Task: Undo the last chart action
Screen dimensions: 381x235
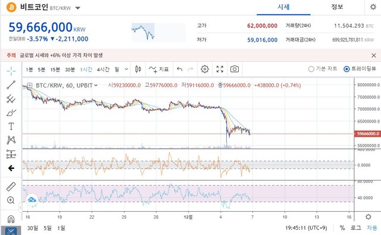Action: point(180,70)
